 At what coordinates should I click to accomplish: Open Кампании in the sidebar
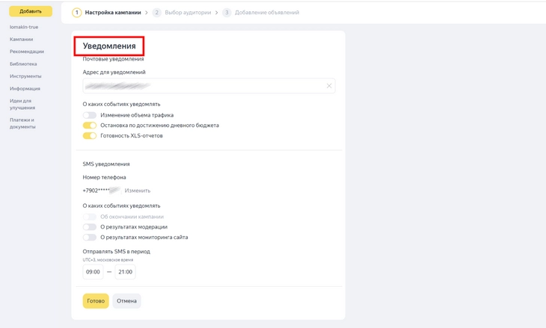[x=21, y=40]
